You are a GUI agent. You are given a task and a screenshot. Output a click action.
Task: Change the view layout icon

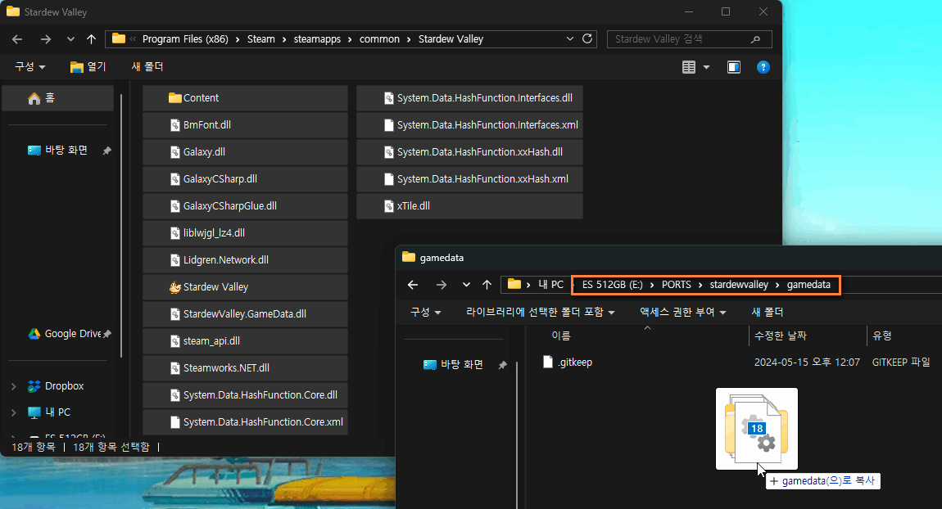click(x=688, y=67)
